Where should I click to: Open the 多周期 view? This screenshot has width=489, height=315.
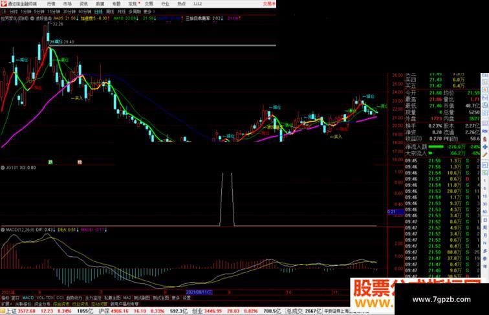click(135, 12)
